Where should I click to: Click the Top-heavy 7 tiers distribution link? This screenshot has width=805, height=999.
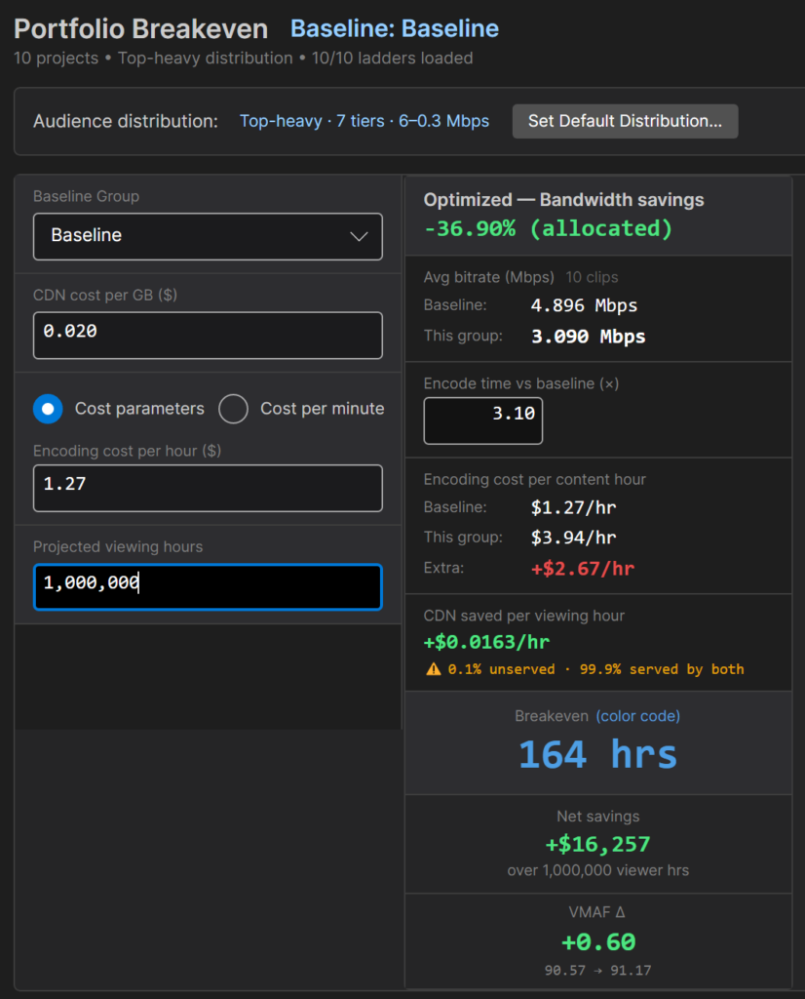(364, 121)
